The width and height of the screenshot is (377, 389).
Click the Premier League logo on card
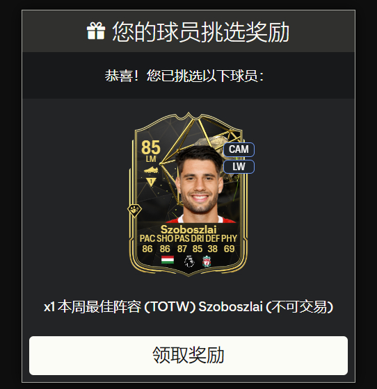[189, 261]
